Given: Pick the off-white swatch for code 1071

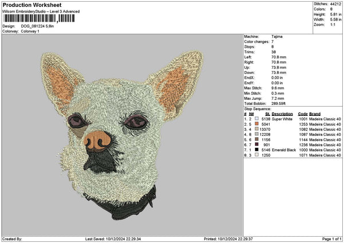Looking at the screenshot, I should [x=256, y=155].
